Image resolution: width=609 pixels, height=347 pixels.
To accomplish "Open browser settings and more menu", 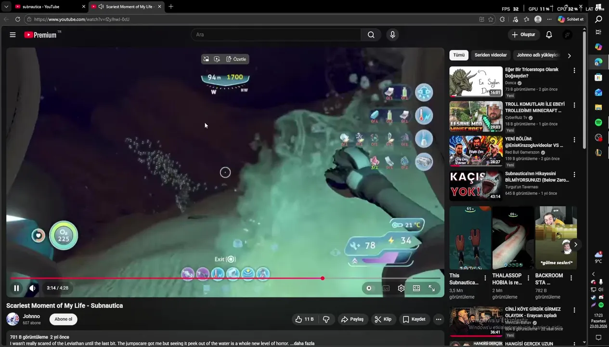I will [x=549, y=19].
